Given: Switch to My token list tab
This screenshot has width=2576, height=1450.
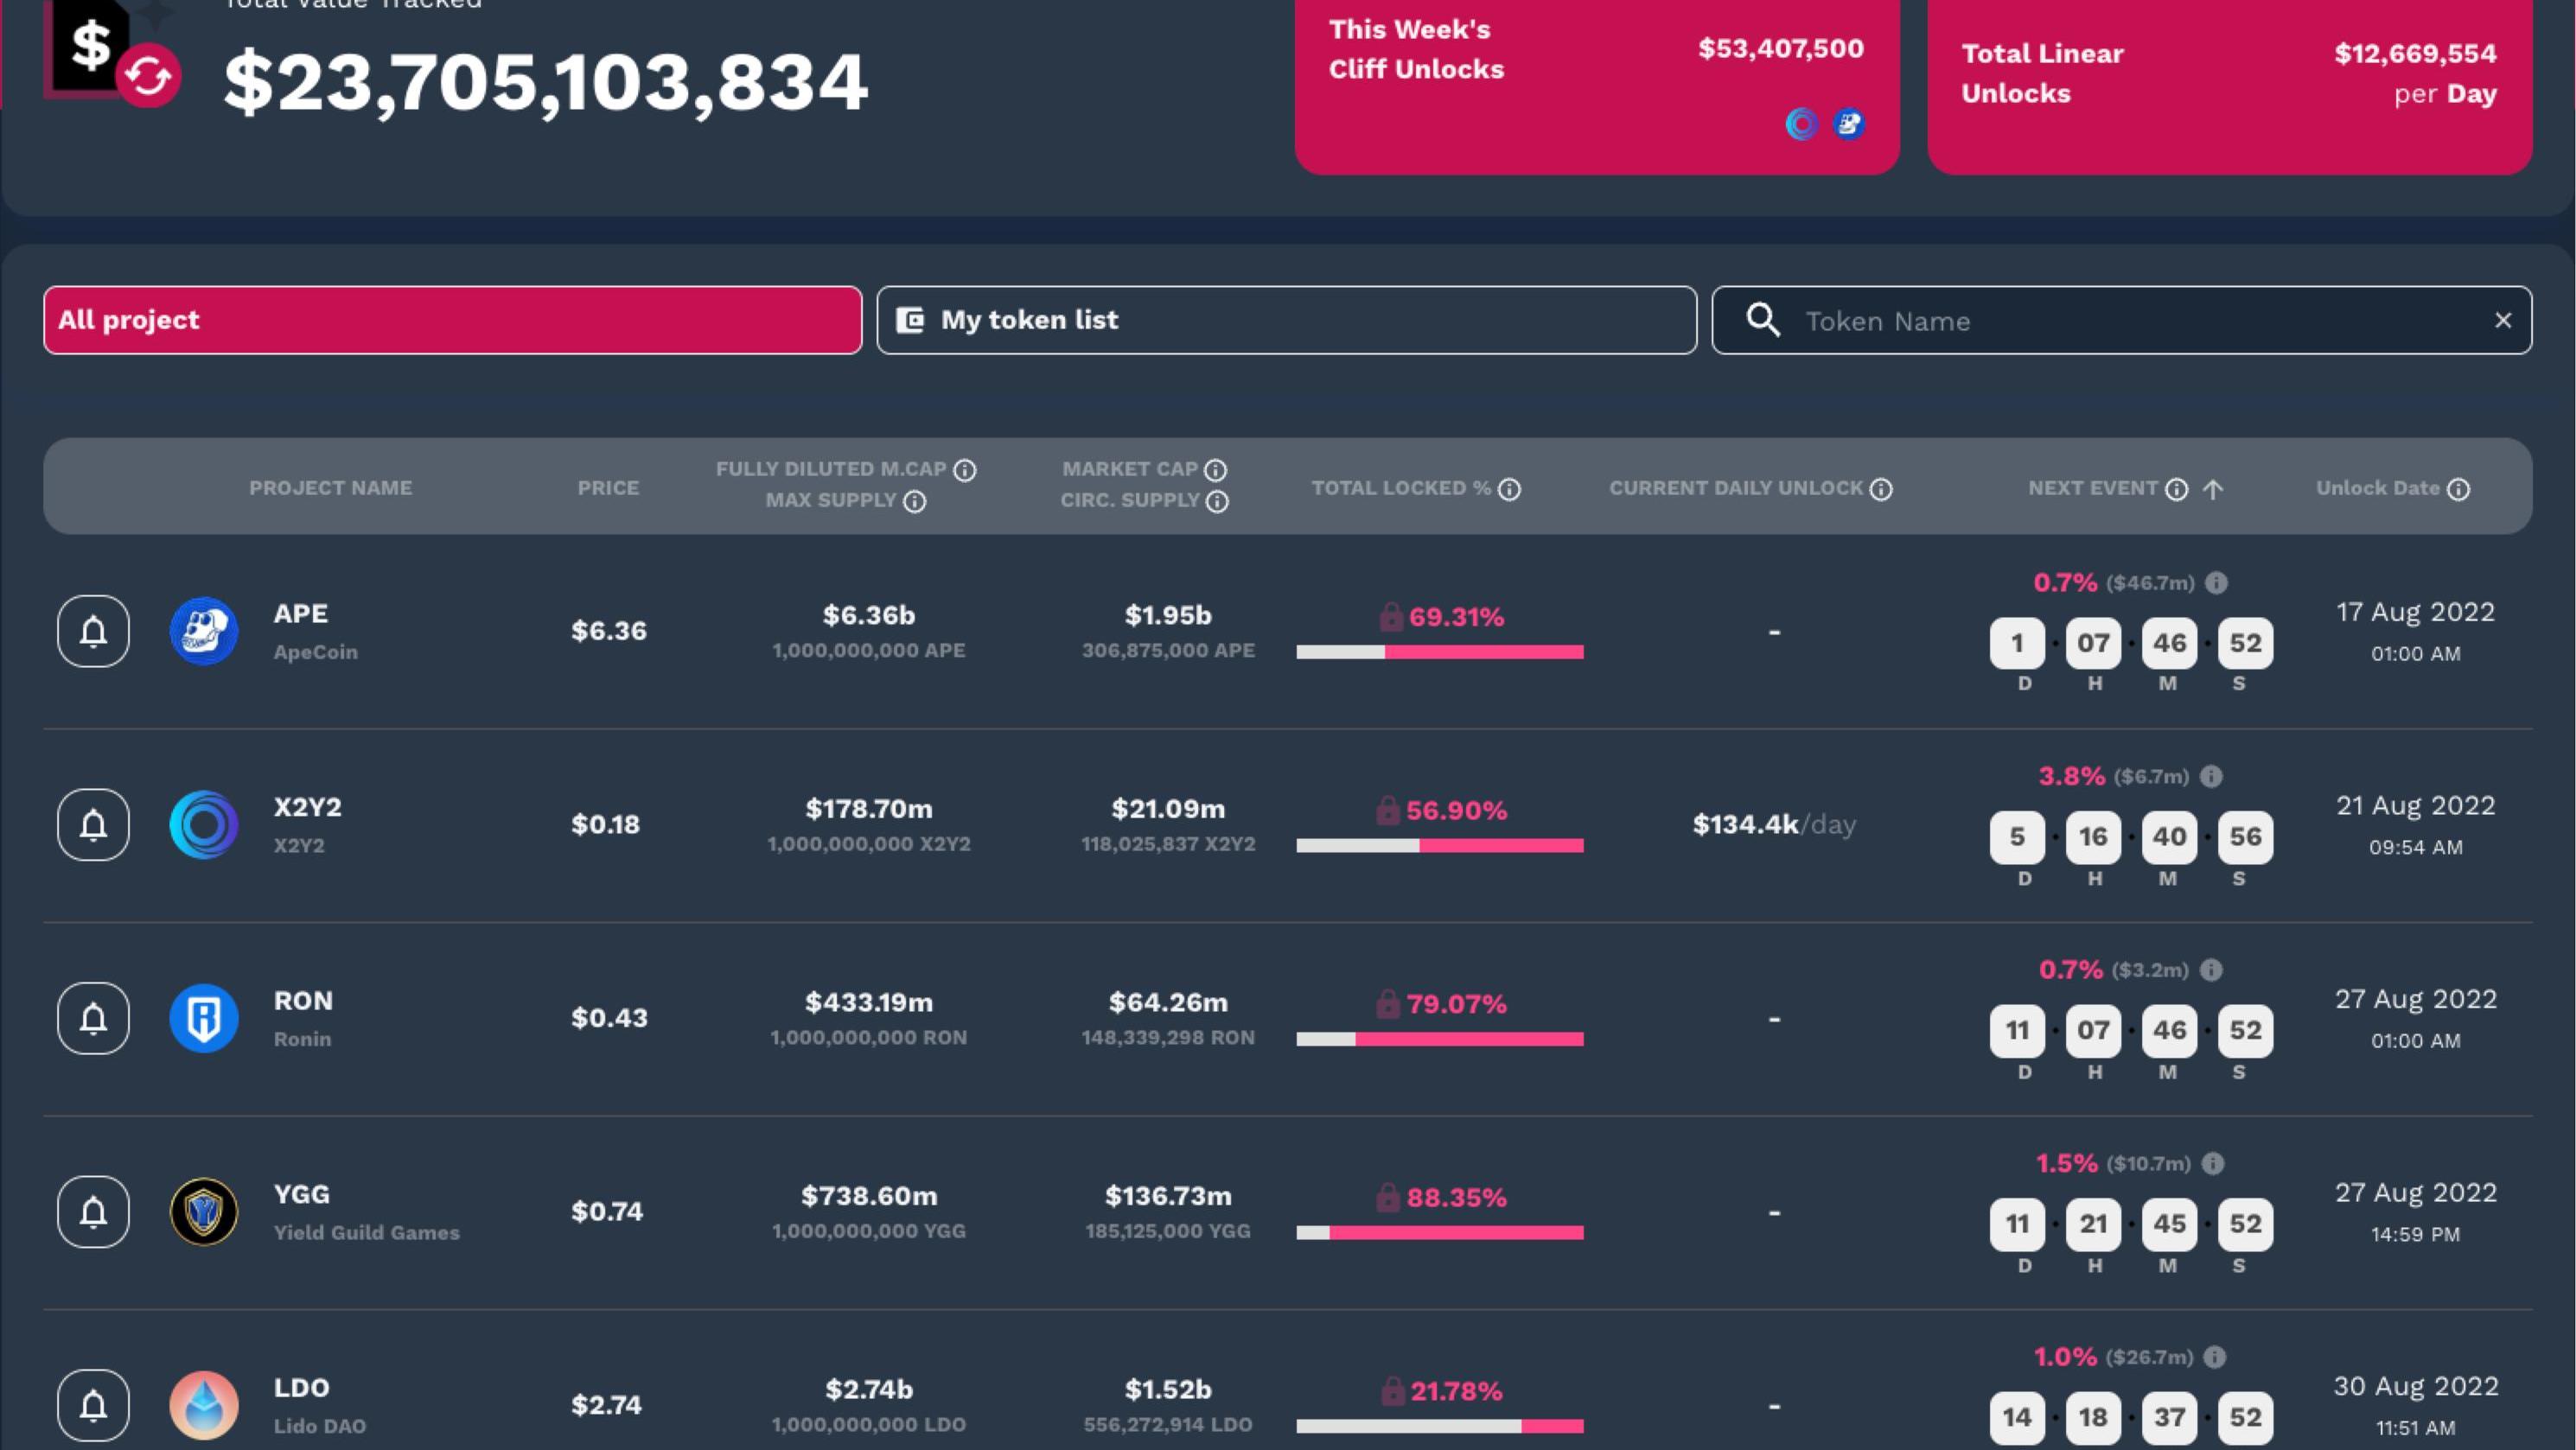Looking at the screenshot, I should pos(1286,320).
